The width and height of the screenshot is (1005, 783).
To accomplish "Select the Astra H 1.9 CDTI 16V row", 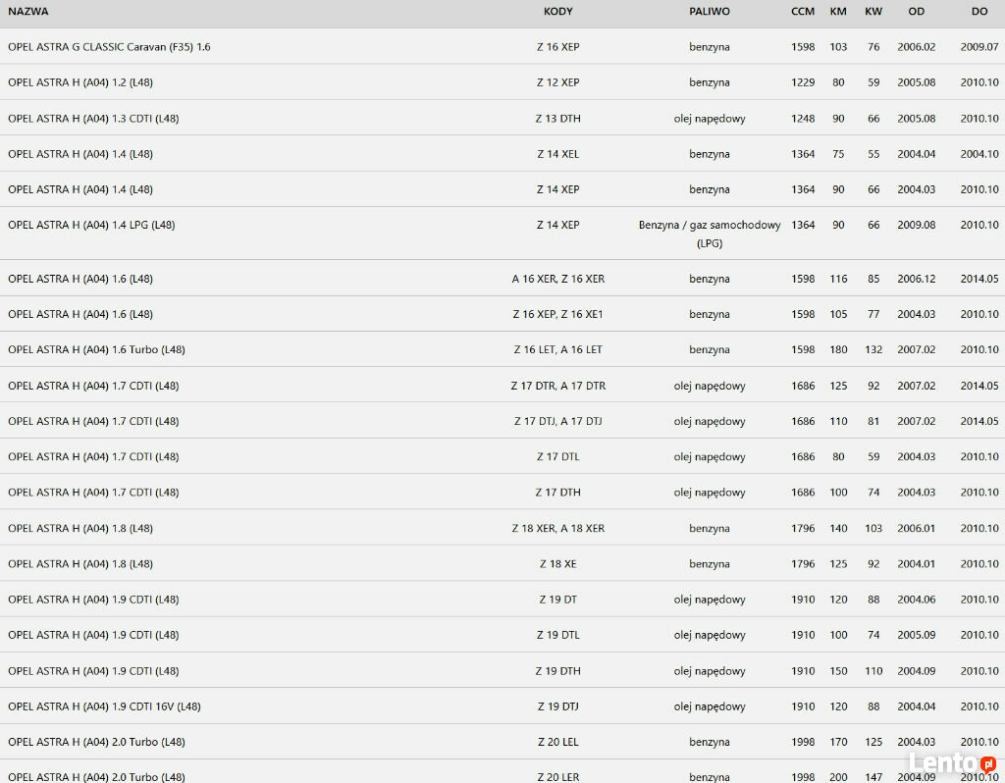I will (x=502, y=706).
